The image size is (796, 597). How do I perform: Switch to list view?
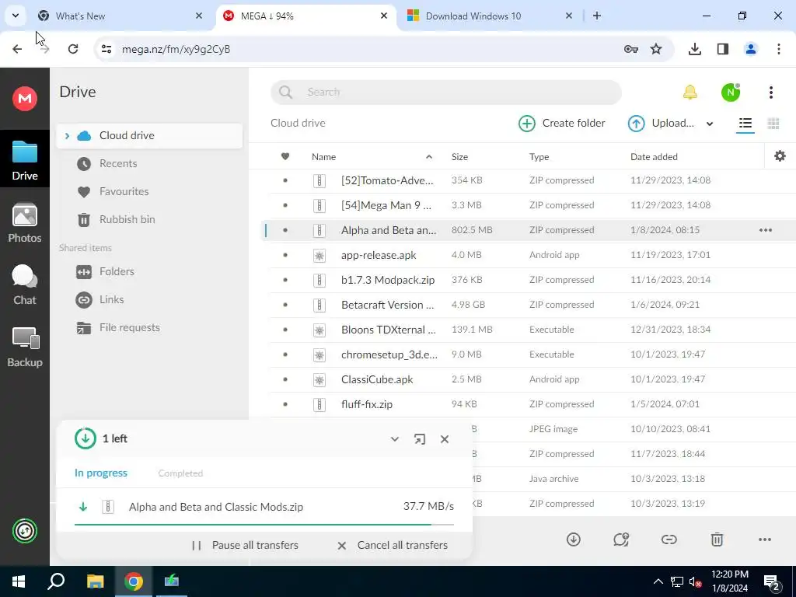[745, 124]
